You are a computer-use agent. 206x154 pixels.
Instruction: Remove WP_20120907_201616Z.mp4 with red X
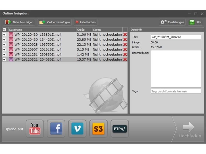click(125, 50)
